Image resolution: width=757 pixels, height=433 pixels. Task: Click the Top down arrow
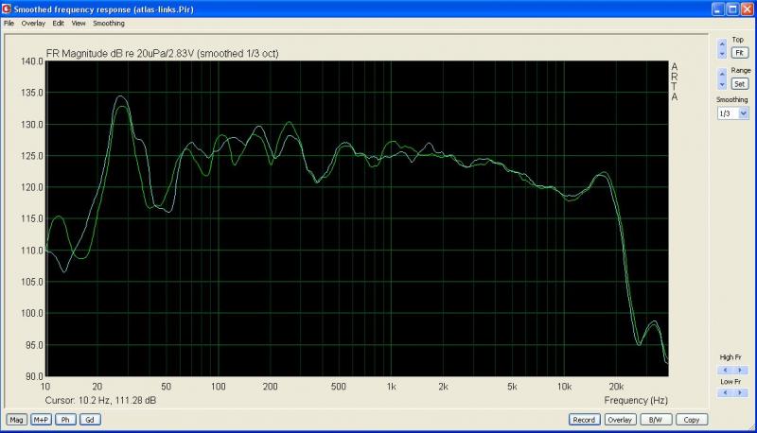[722, 54]
